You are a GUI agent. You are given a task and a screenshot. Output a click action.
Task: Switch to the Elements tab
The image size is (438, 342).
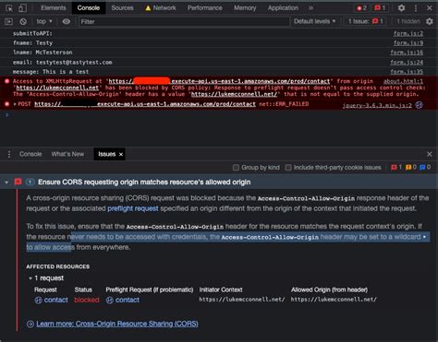54,8
